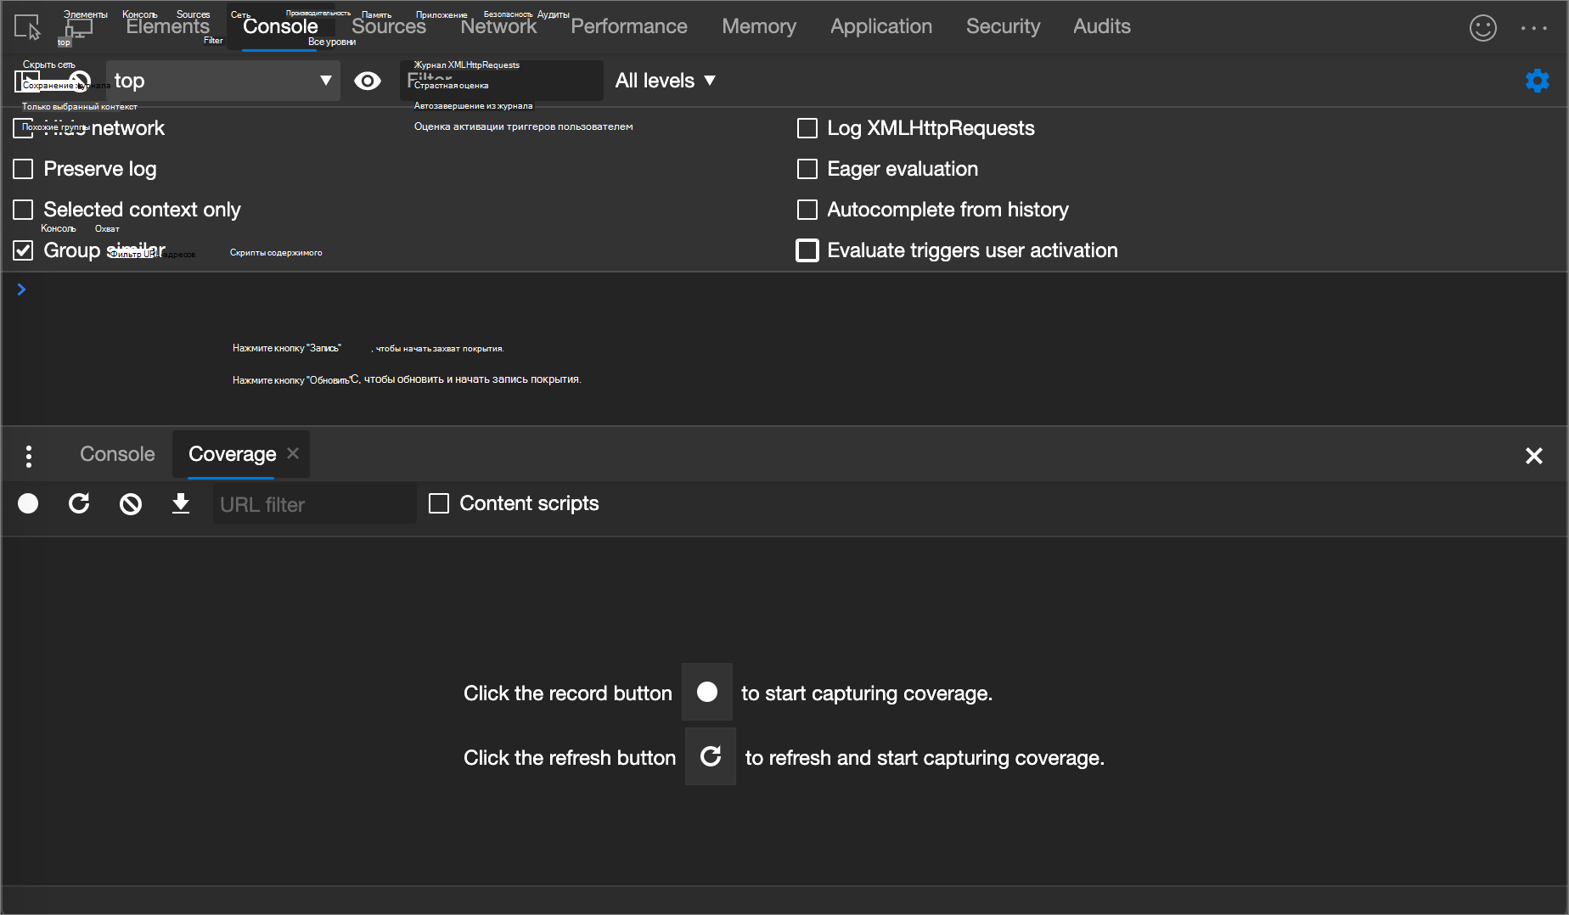Open the feedback smiley icon
Screen dimensions: 1569x915
pos(1482,27)
